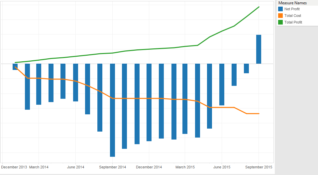Click the March 2015 axis label
Screen dimensions: 318x175
coord(185,167)
